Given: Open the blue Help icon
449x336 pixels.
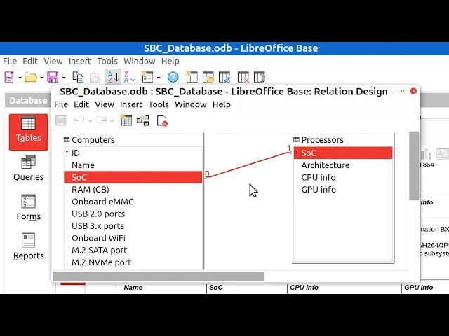Looking at the screenshot, I should click(173, 77).
